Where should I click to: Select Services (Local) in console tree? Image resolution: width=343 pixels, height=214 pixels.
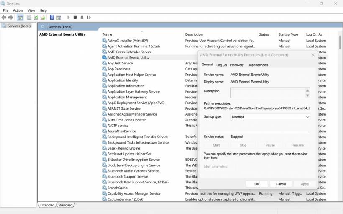coord(17,26)
